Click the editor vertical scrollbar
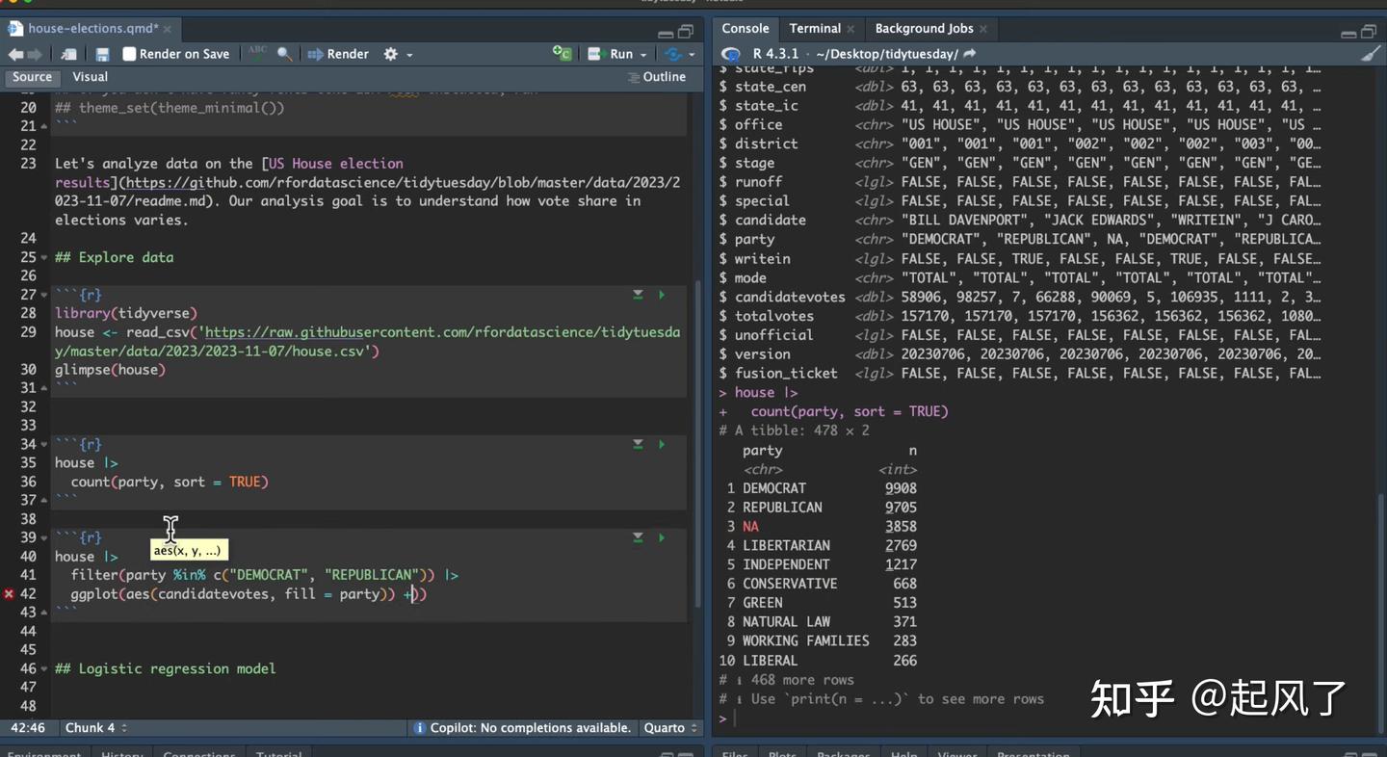The width and height of the screenshot is (1387, 757). pos(700,443)
